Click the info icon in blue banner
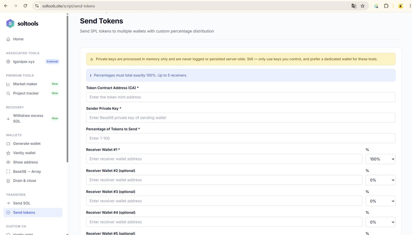The height and width of the screenshot is (235, 412). tap(91, 75)
